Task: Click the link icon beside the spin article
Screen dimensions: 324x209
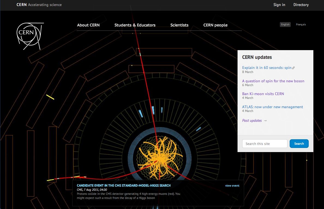Action: point(294,68)
